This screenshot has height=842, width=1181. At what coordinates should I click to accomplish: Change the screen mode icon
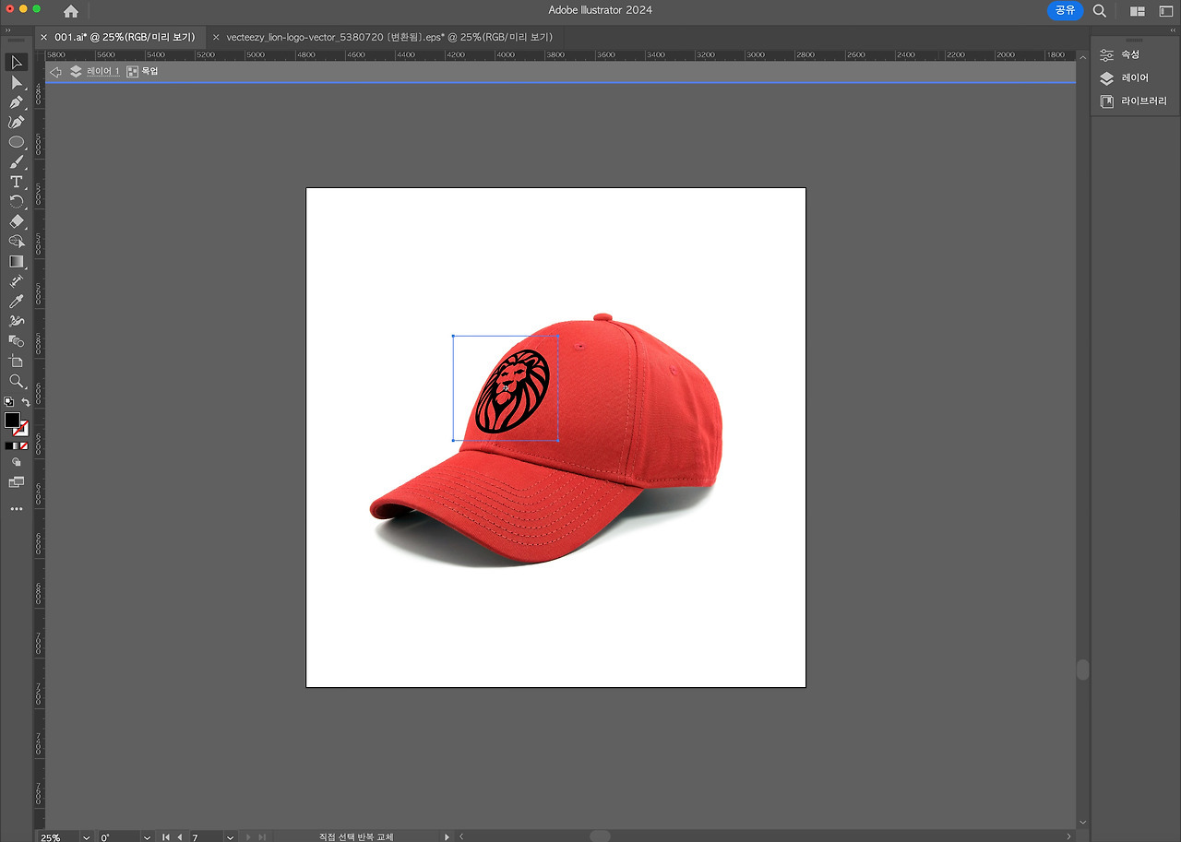click(x=16, y=481)
